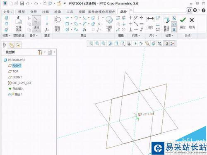
Task: Apply the equal constraint
Action: click(142, 24)
